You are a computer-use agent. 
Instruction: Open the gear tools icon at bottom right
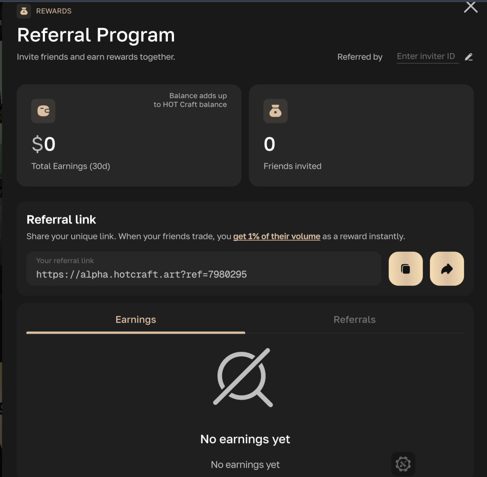[403, 464]
